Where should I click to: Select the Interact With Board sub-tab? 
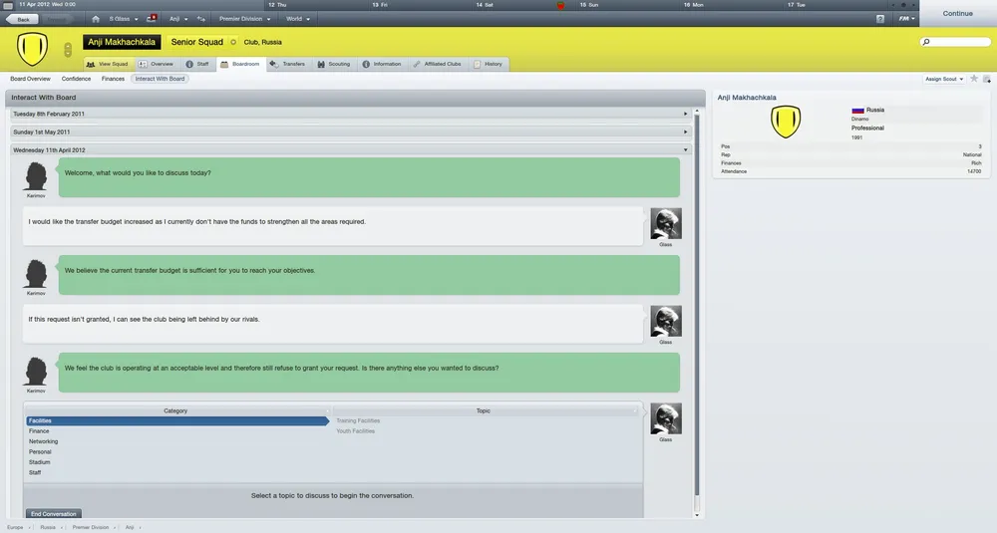click(160, 79)
